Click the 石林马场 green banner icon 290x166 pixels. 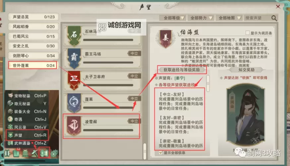74,36
